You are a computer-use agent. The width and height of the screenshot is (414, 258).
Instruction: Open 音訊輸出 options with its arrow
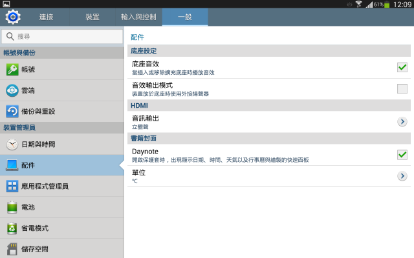pos(402,122)
